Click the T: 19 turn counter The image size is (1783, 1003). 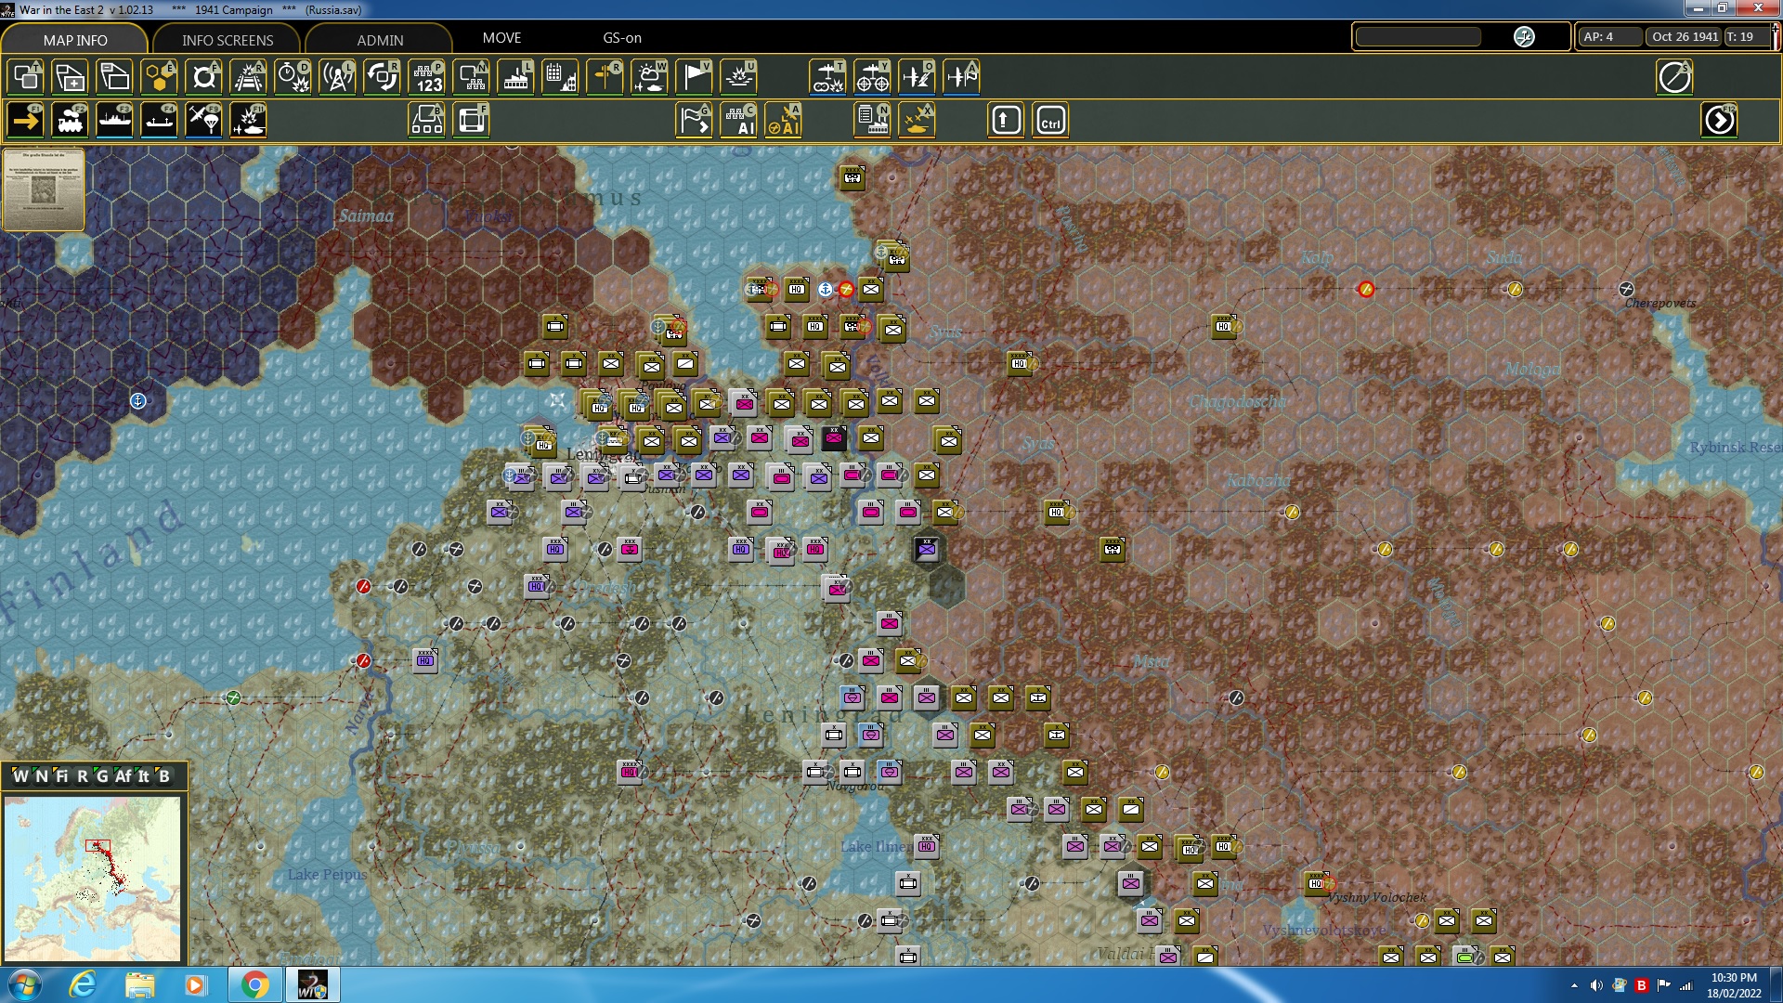tap(1745, 37)
